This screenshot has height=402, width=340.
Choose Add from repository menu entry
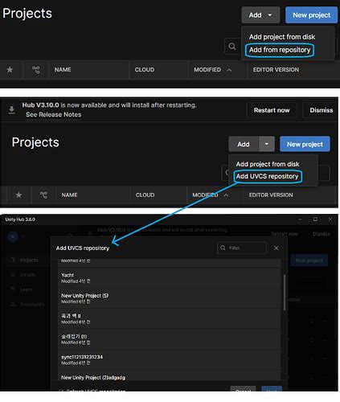280,50
